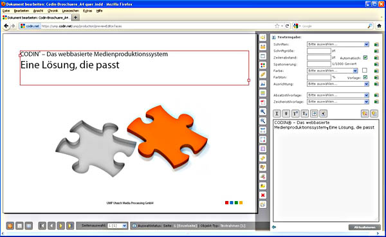This screenshot has width=386, height=237.
Task: Toggle the Automatisch checkbox
Action: (365, 58)
